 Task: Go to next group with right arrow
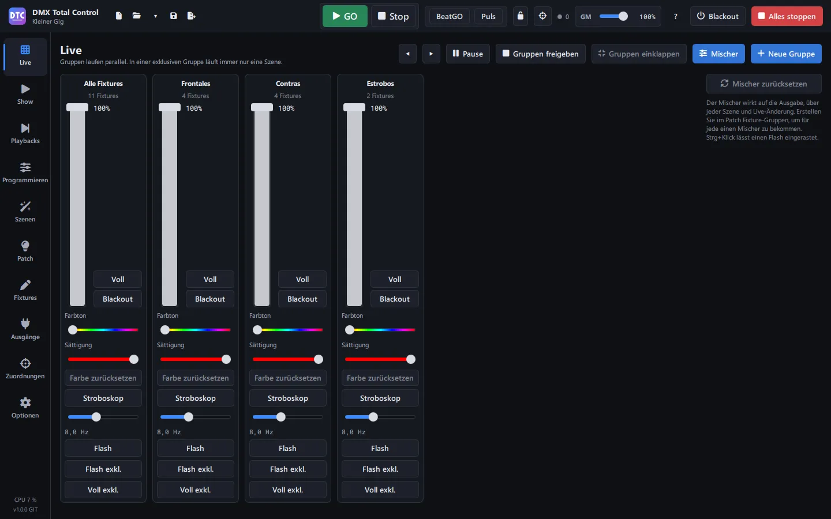coord(431,54)
